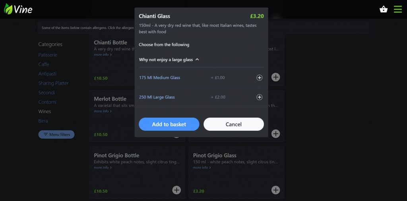407x201 pixels.
Task: Add 250 Ml Large Glass option
Action: coord(260,97)
